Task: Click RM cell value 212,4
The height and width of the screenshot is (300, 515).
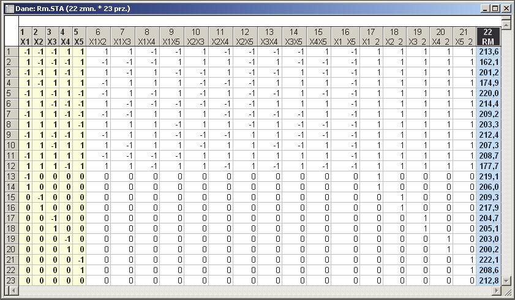Action: click(x=489, y=135)
